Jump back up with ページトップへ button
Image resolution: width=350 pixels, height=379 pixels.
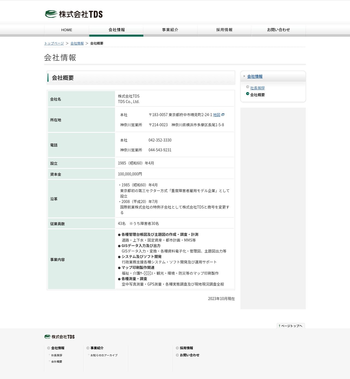click(x=291, y=326)
